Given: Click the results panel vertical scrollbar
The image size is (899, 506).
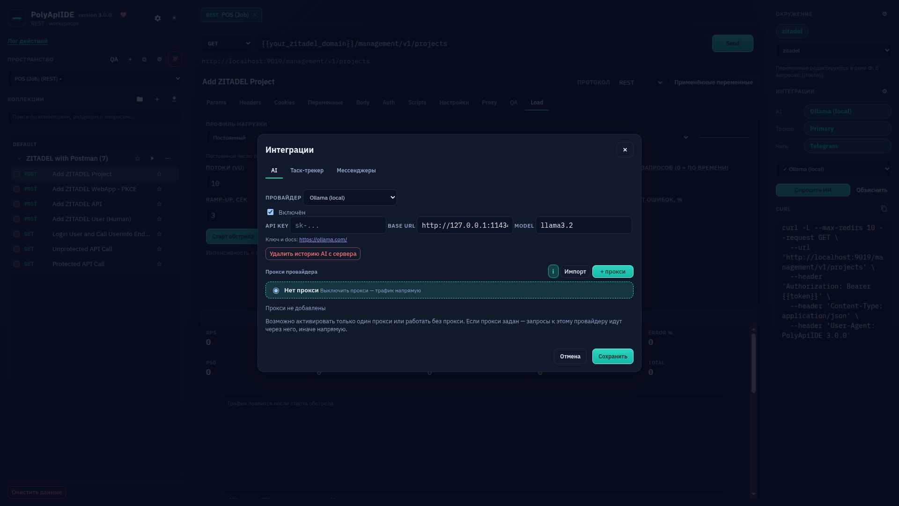Looking at the screenshot, I should tap(753, 364).
